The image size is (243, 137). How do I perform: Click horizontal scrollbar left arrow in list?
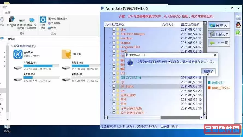[106, 118]
